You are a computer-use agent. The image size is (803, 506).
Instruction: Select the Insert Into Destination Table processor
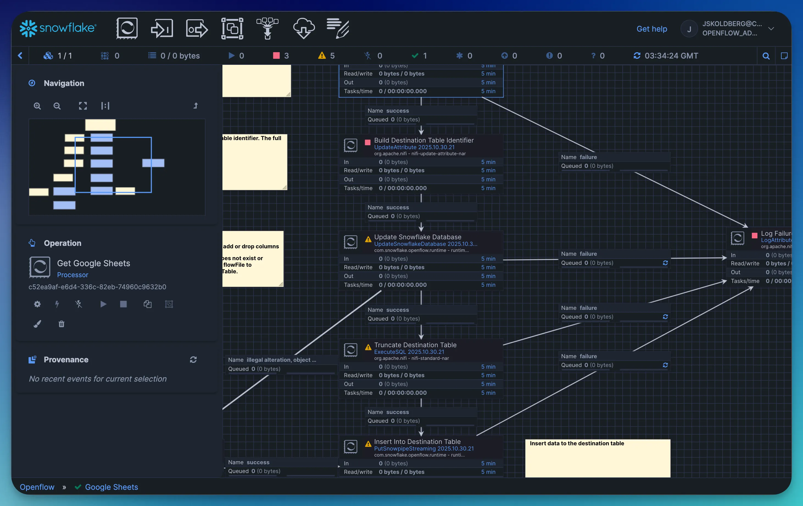(x=421, y=457)
